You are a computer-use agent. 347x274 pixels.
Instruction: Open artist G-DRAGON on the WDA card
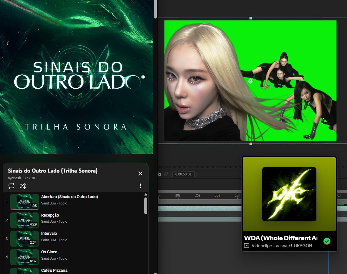[x=300, y=246]
